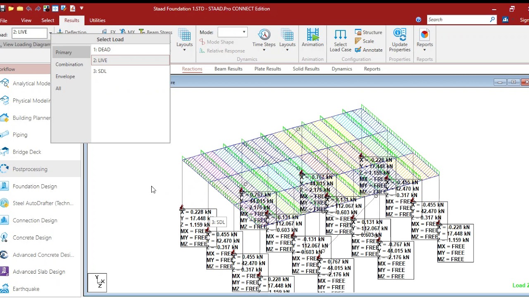Switch to the View ribbon tab
The height and width of the screenshot is (298, 529).
26,20
